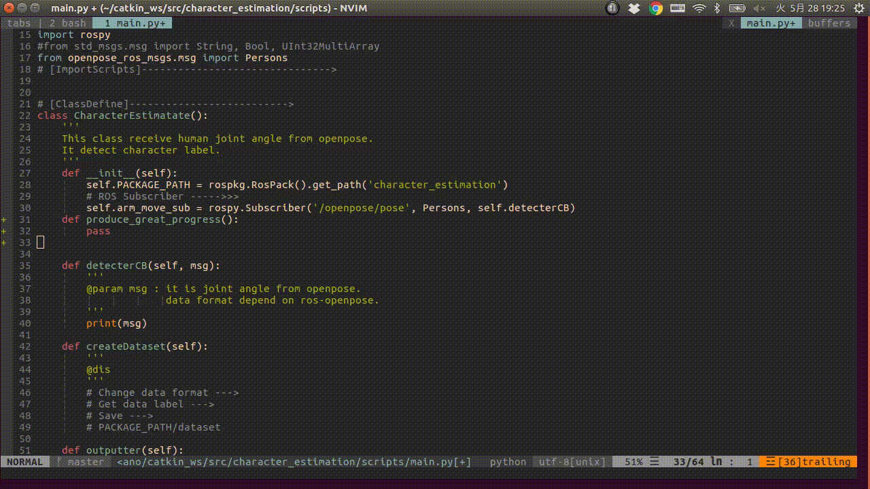
Task: Click 'This class receive human joint angle' docstring
Action: [x=217, y=139]
